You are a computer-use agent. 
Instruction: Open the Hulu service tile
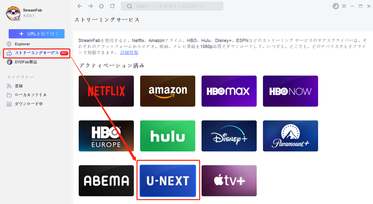pos(168,136)
